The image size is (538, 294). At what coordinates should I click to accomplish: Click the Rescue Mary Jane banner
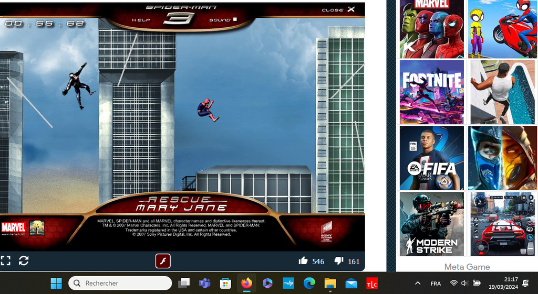pyautogui.click(x=181, y=204)
